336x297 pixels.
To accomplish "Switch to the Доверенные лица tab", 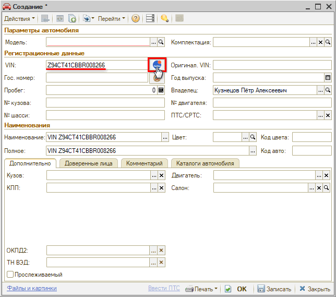I will pos(88,163).
